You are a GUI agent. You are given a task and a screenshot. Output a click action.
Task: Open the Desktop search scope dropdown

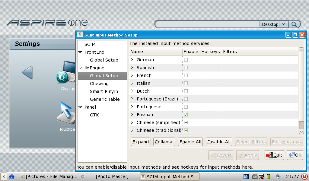[274, 24]
